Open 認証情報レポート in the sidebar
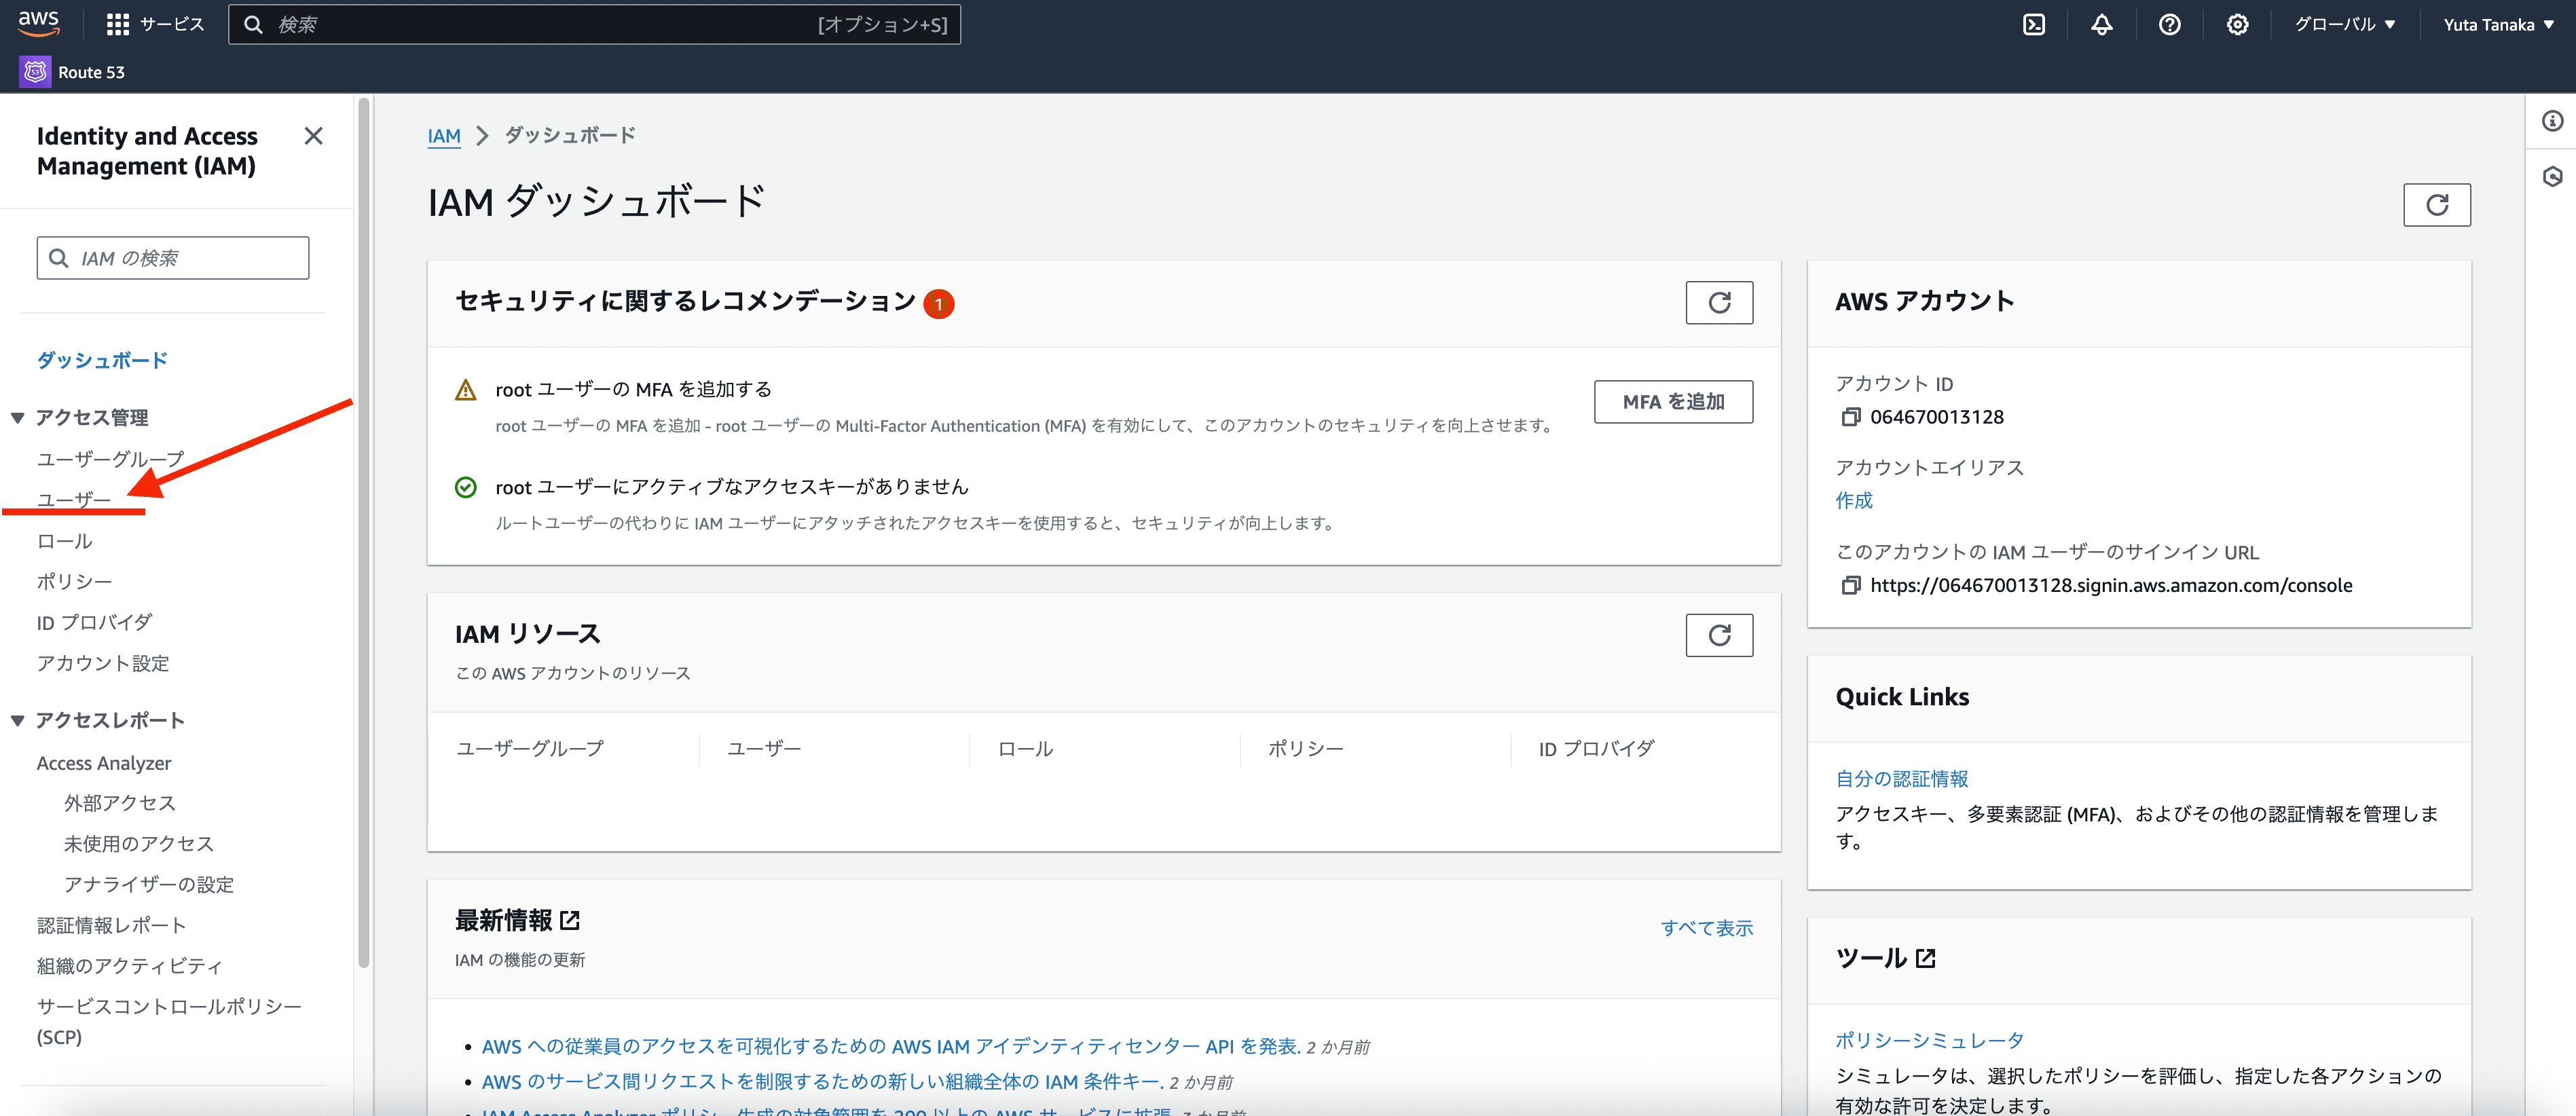Image resolution: width=2576 pixels, height=1116 pixels. (x=111, y=925)
